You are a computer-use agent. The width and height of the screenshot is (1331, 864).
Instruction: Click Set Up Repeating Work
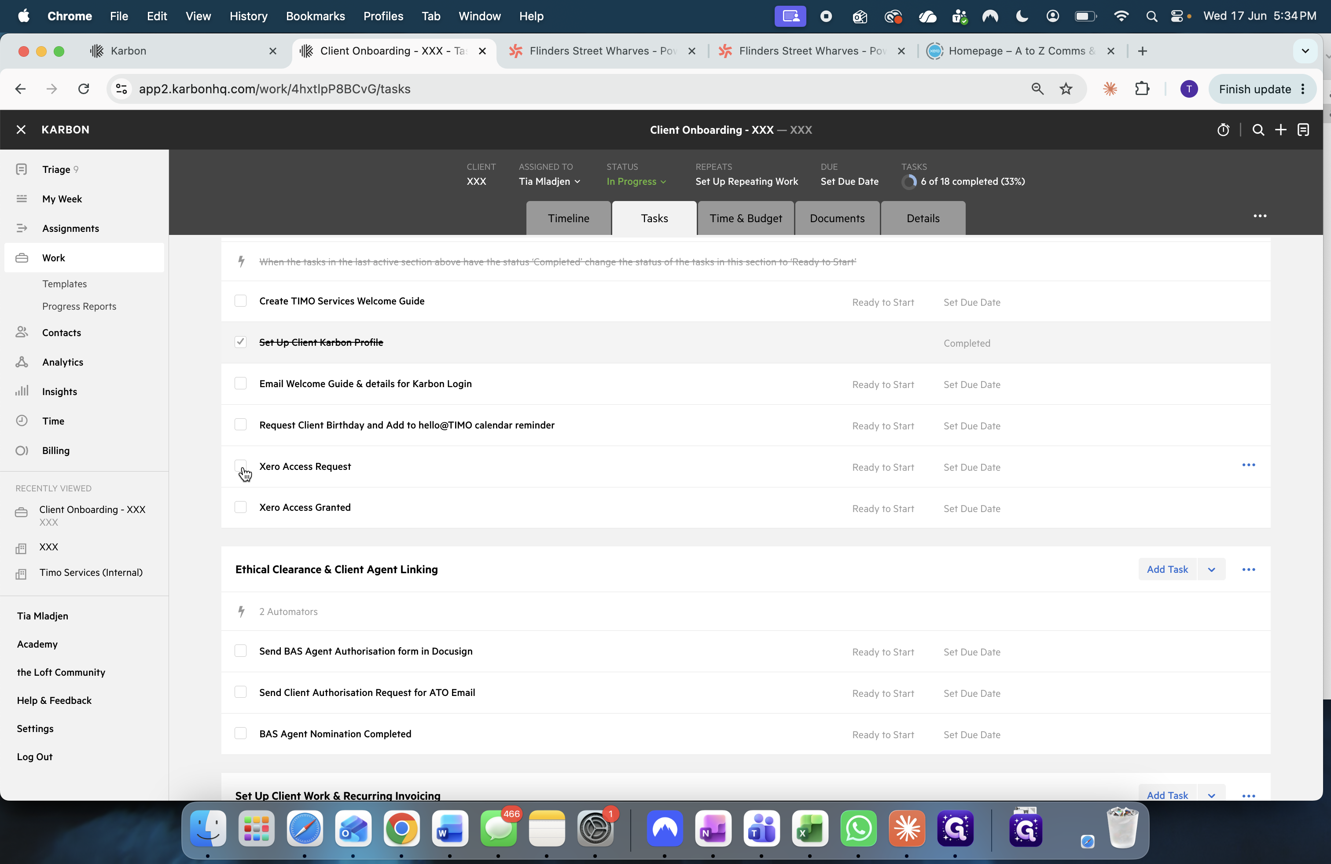pos(746,182)
